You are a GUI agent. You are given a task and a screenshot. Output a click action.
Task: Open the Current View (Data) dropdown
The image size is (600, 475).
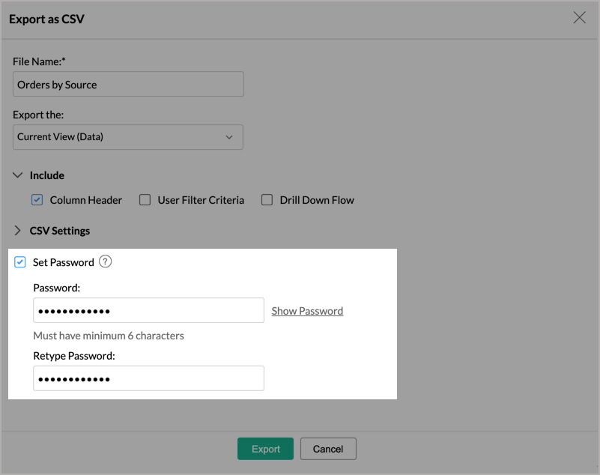pos(128,137)
